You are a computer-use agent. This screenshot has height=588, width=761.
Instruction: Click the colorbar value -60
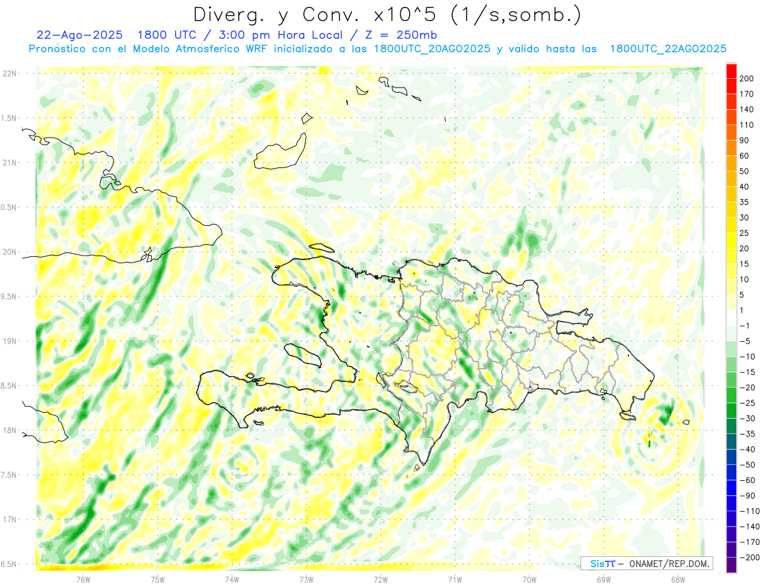tap(747, 480)
